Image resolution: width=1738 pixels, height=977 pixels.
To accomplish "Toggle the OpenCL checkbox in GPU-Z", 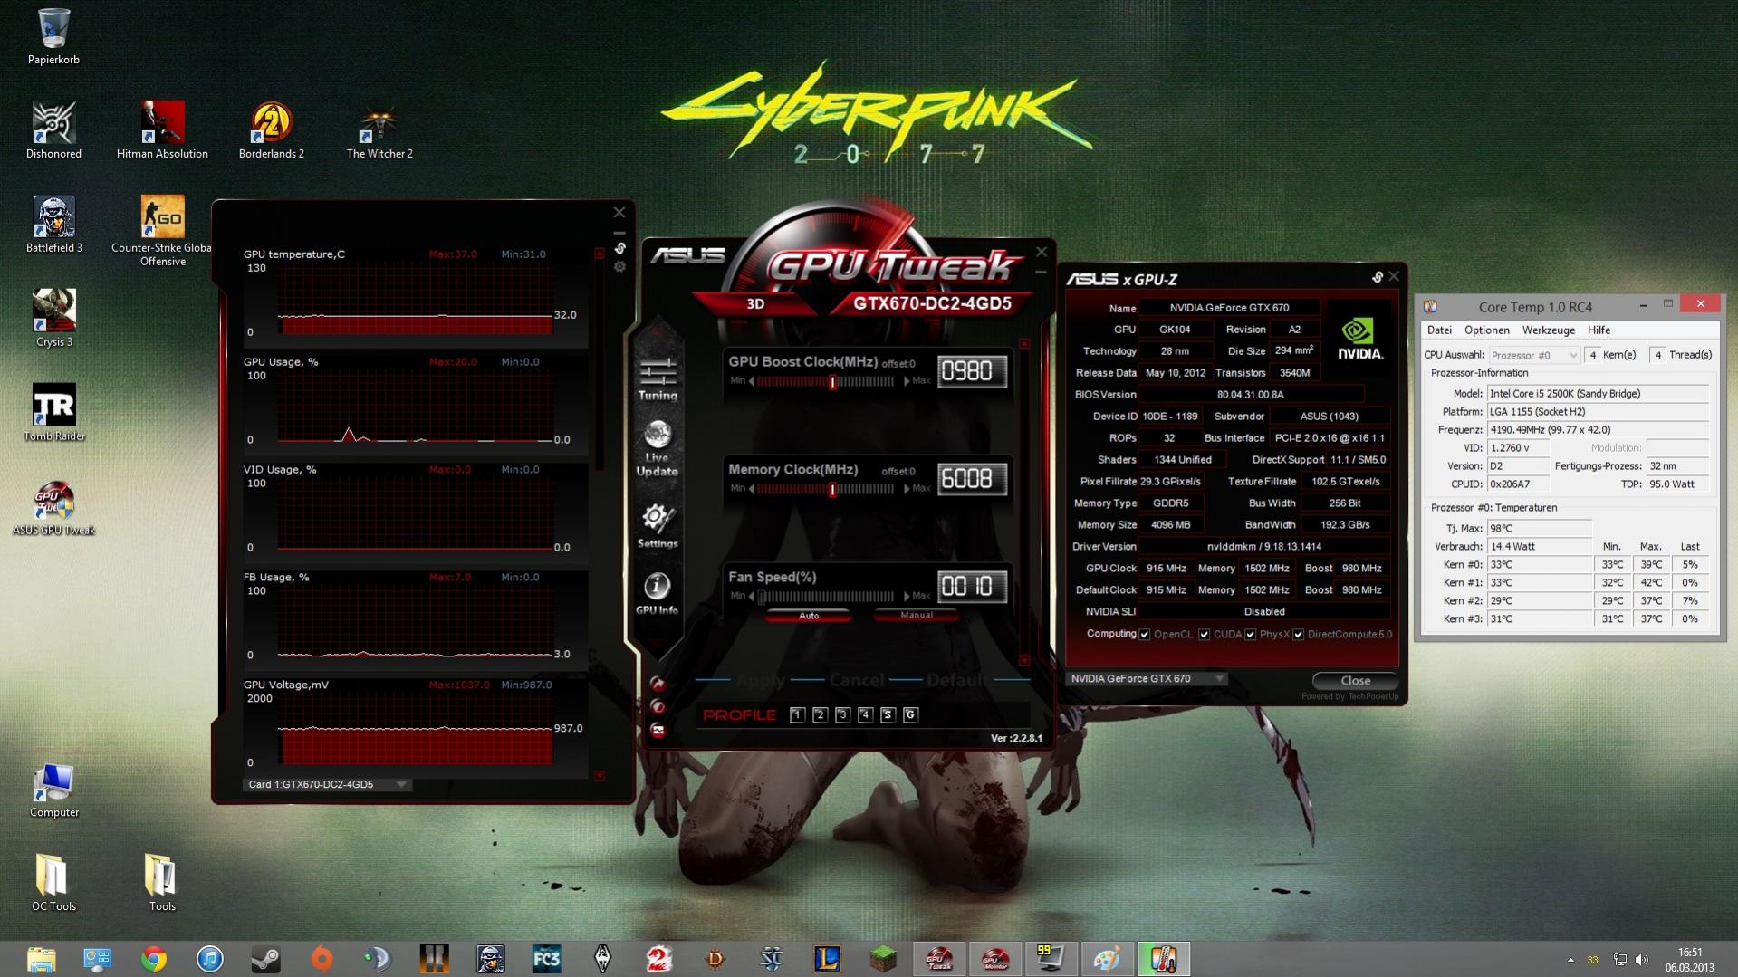I will point(1145,635).
